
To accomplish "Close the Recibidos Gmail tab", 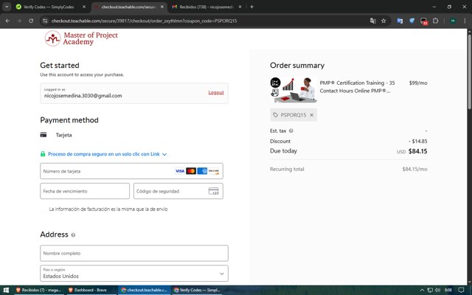I will [x=240, y=7].
